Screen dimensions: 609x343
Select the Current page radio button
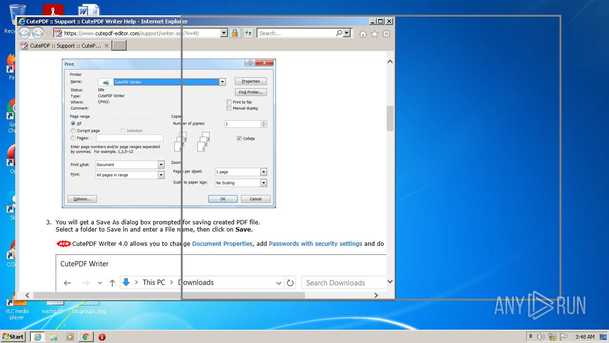point(73,131)
